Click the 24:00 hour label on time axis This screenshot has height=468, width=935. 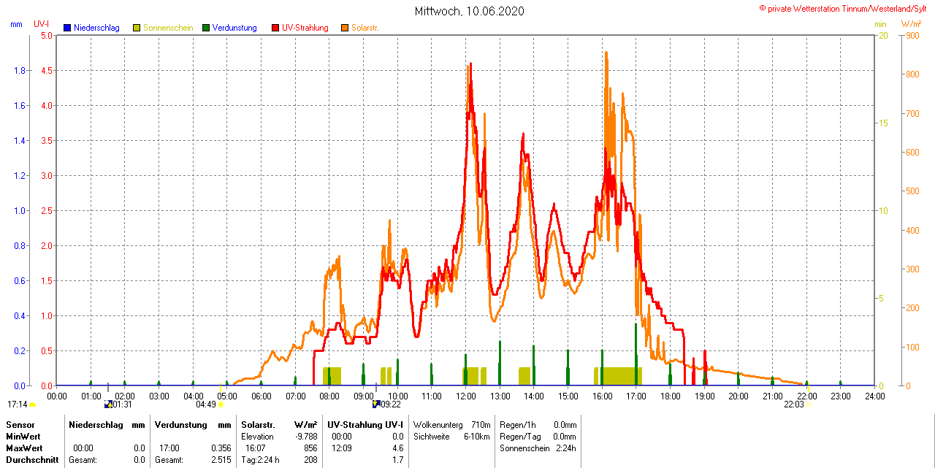[x=874, y=396]
